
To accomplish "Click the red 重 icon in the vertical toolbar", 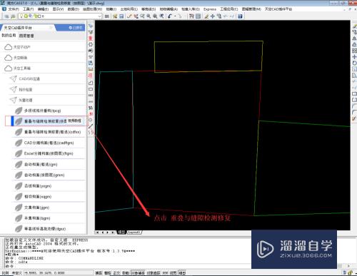I will point(91,38).
